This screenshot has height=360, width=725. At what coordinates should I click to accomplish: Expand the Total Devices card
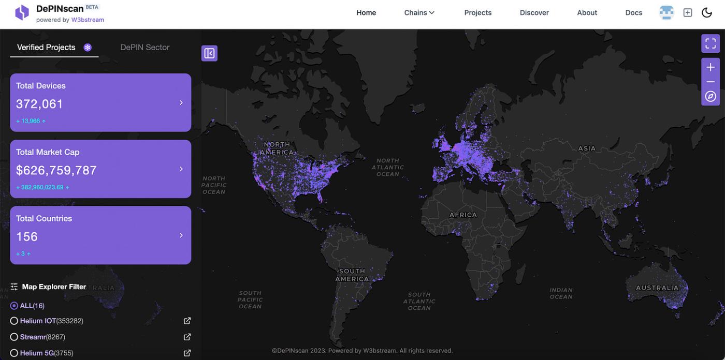point(181,102)
